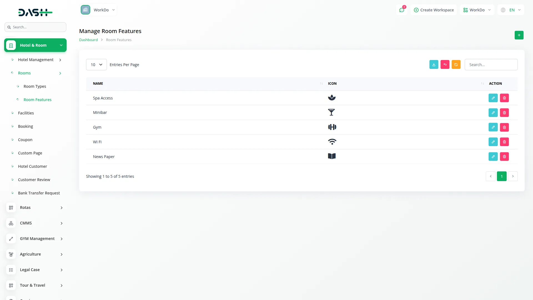533x300 pixels.
Task: Open the entries per page dropdown
Action: pyautogui.click(x=96, y=64)
